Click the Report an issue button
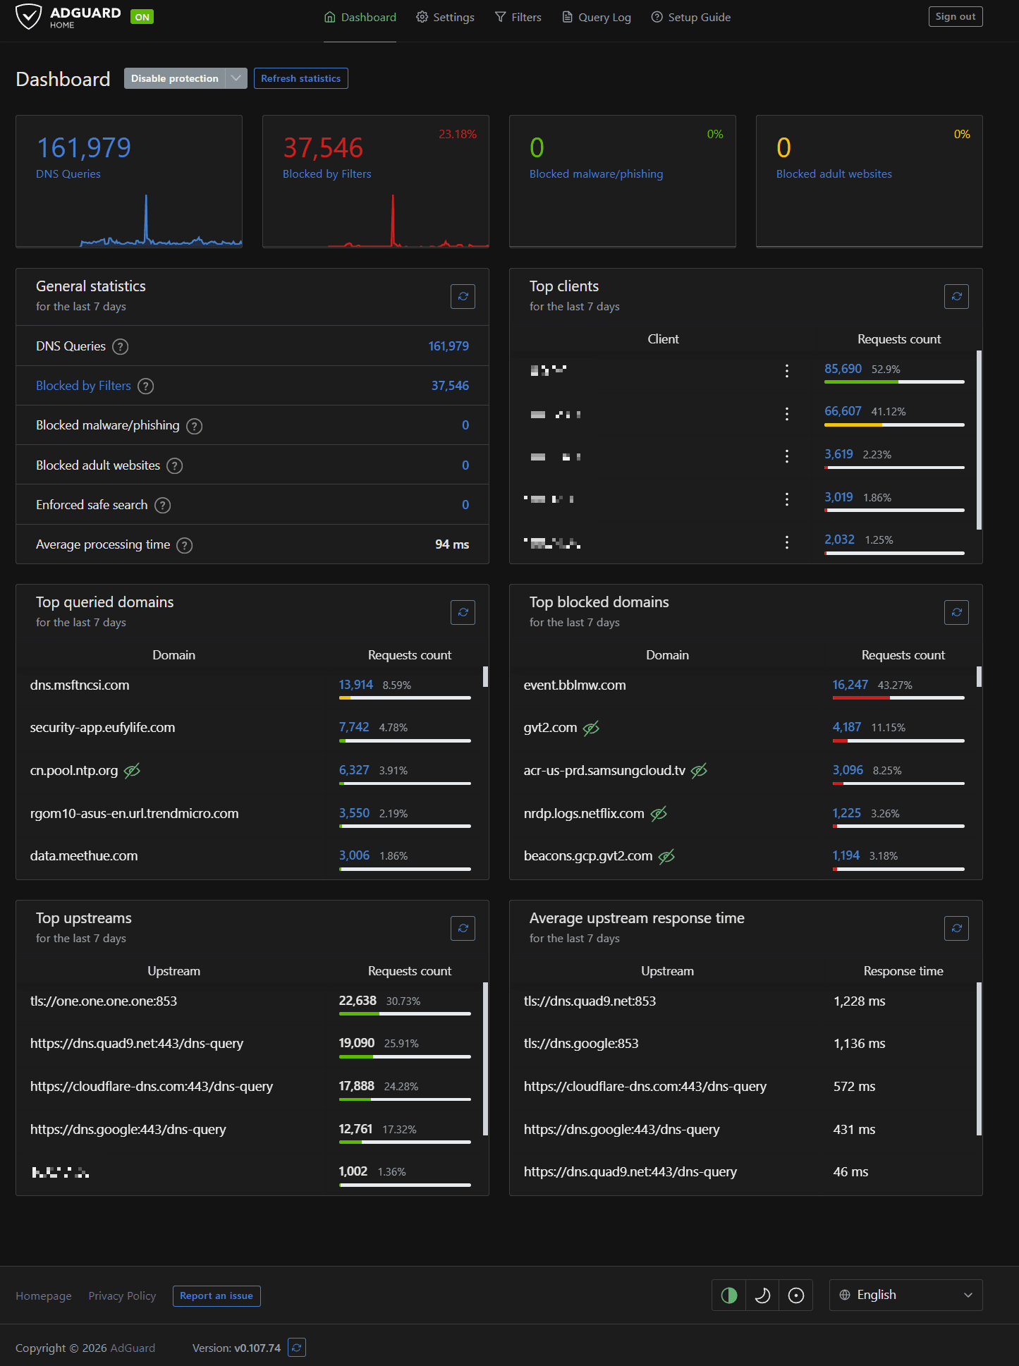The image size is (1019, 1366). 216,1296
